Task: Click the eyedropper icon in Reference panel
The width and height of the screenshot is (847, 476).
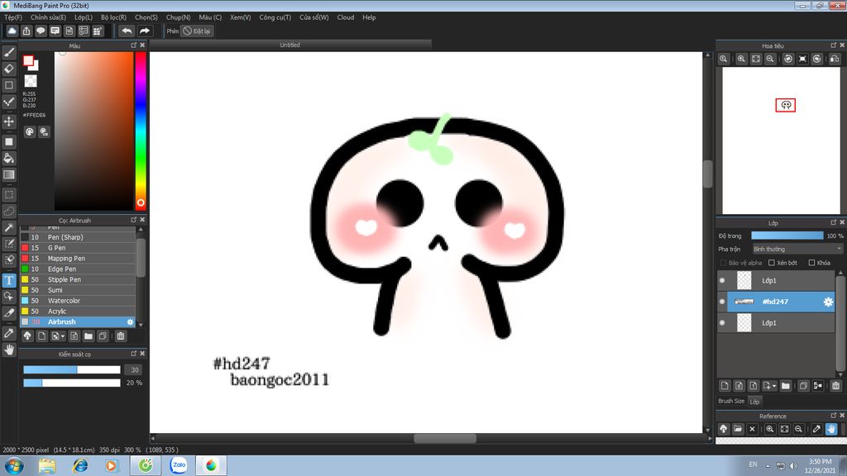Action: (816, 429)
